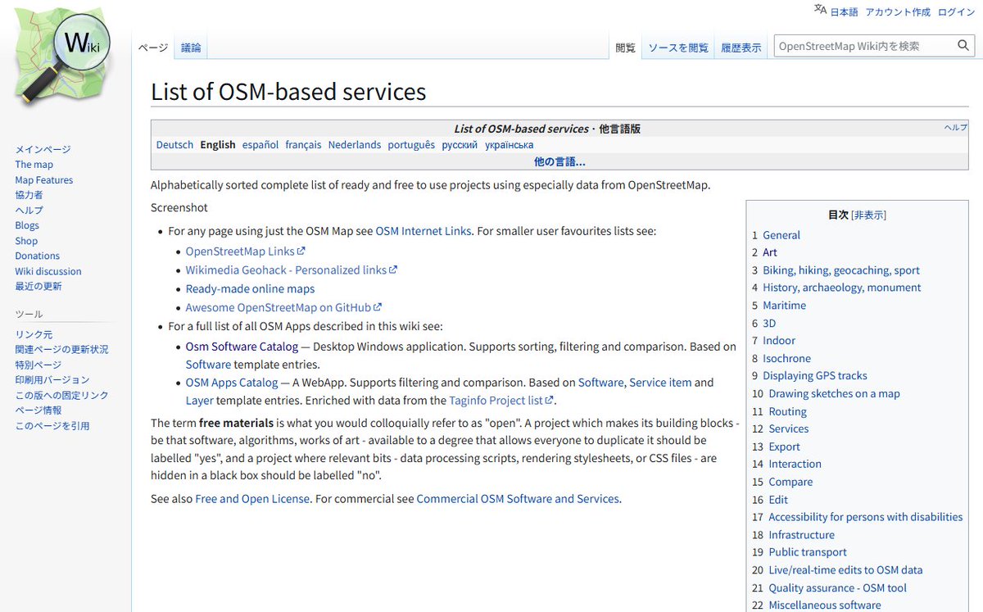Viewport: 983px width, 612px height.
Task: Open Free and Open License link
Action: pyautogui.click(x=252, y=498)
